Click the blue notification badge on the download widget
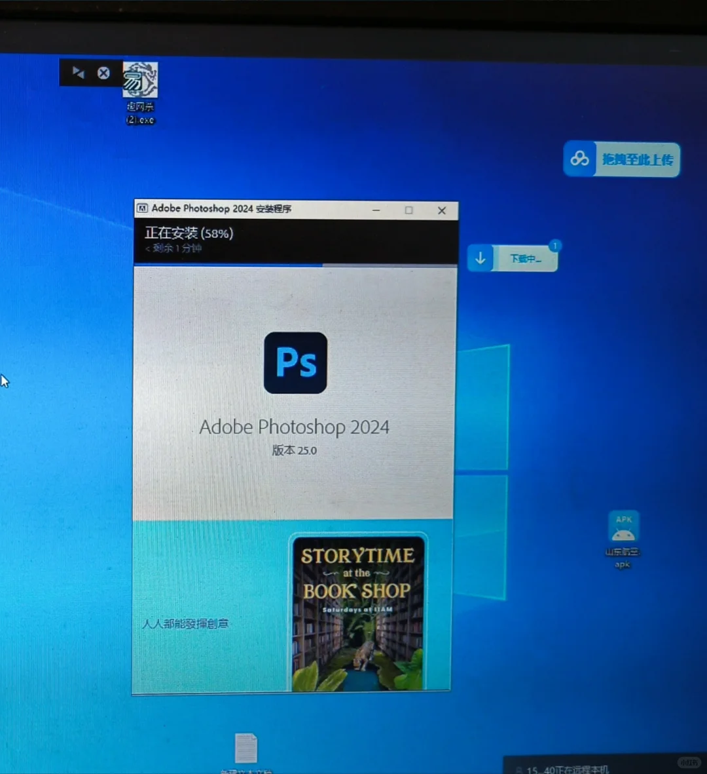Viewport: 707px width, 774px height. tap(554, 245)
